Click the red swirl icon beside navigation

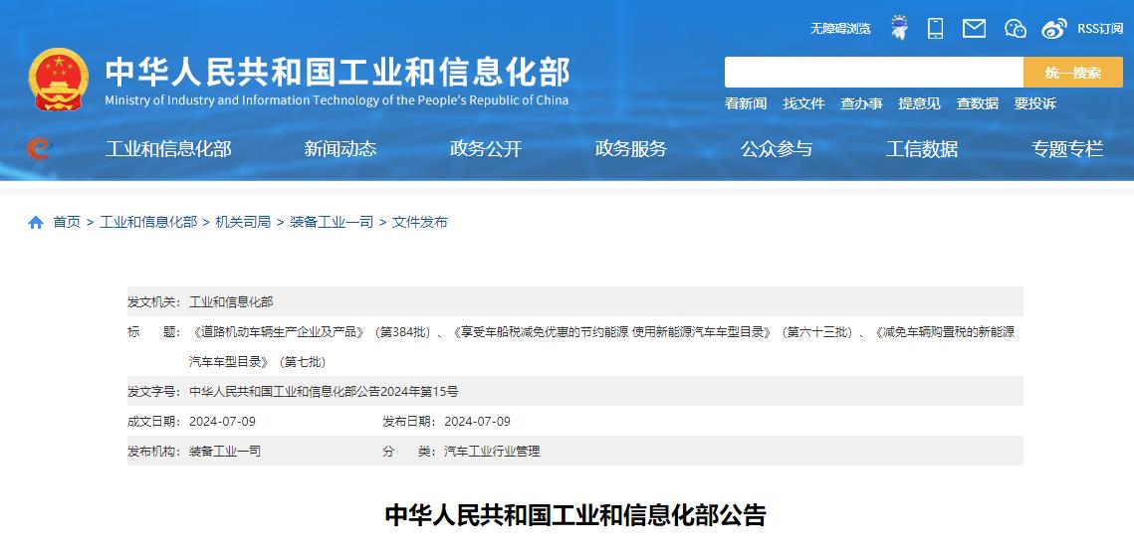pos(39,149)
